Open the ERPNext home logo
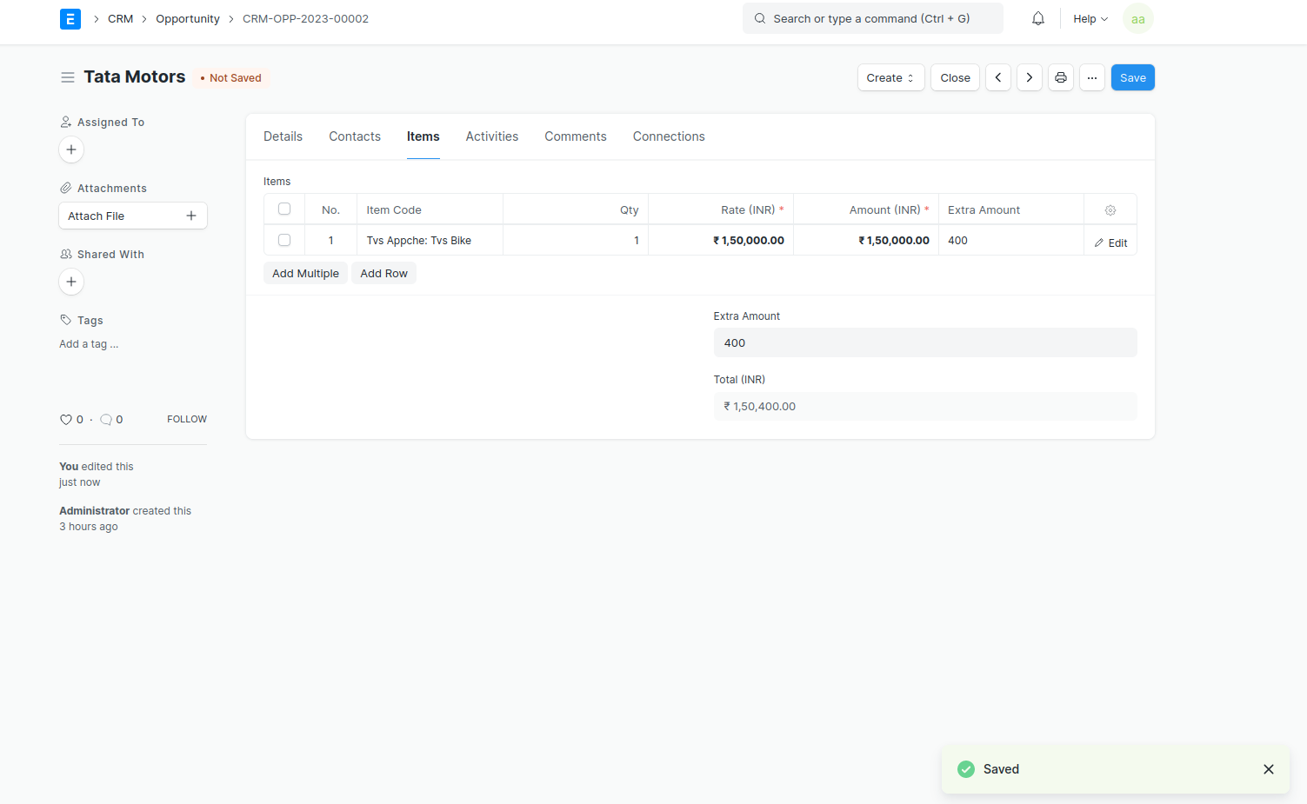Viewport: 1307px width, 804px height. tap(70, 19)
